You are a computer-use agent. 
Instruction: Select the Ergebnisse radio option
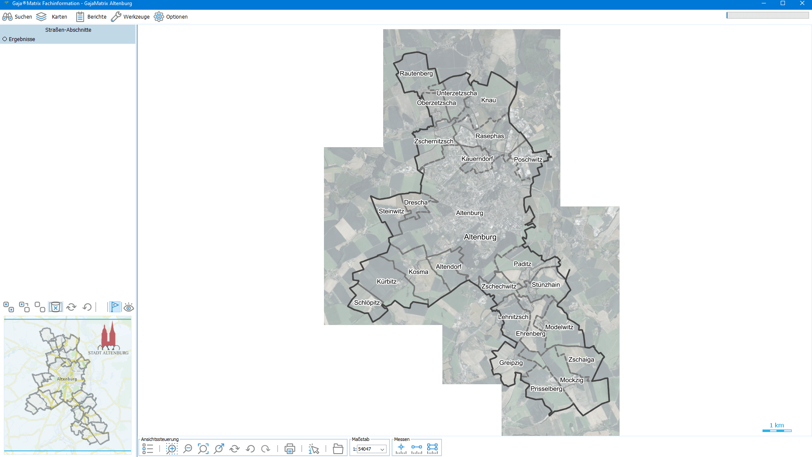coord(5,39)
